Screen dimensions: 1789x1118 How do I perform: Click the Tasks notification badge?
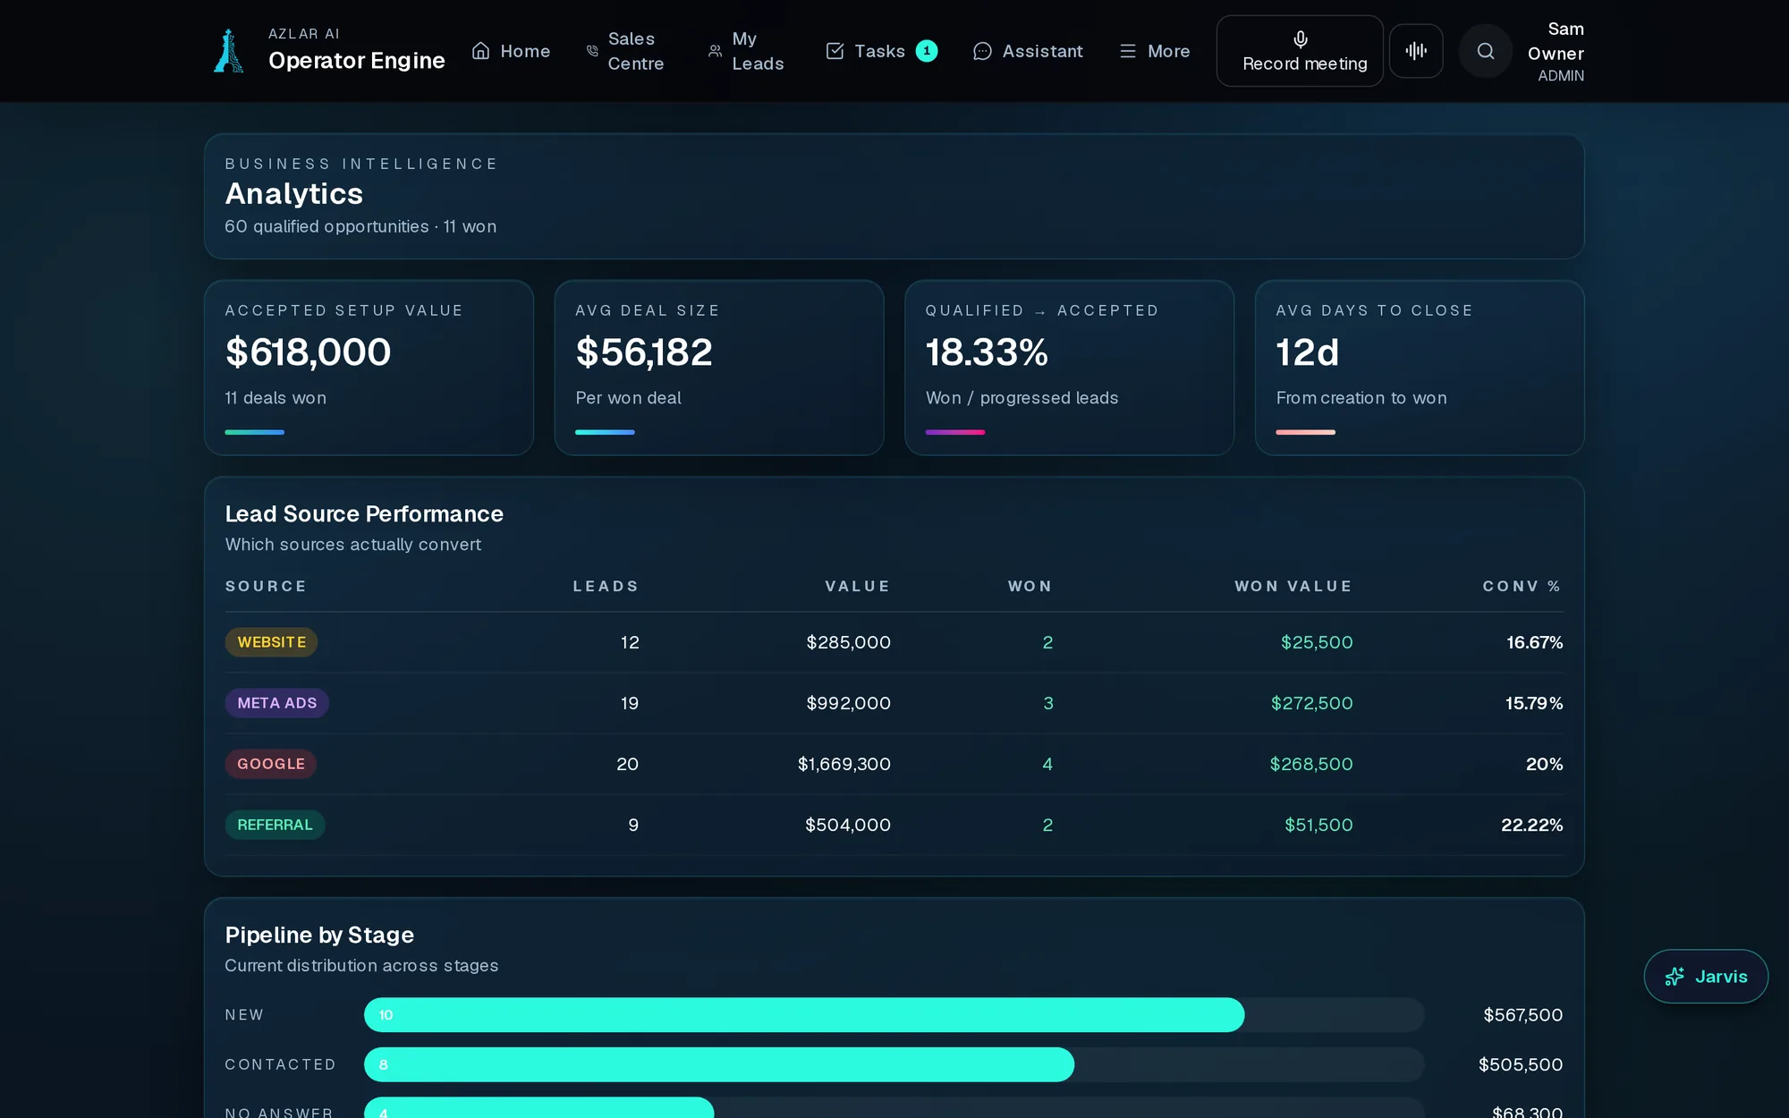pyautogui.click(x=927, y=51)
